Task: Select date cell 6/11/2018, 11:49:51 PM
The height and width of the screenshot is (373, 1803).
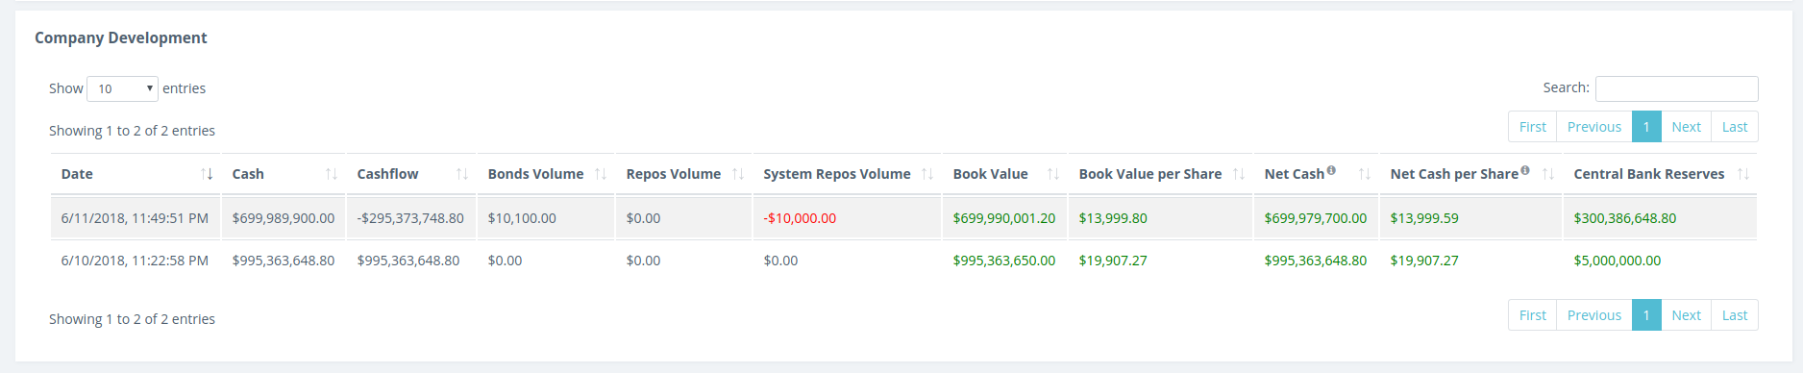Action: pyautogui.click(x=135, y=218)
